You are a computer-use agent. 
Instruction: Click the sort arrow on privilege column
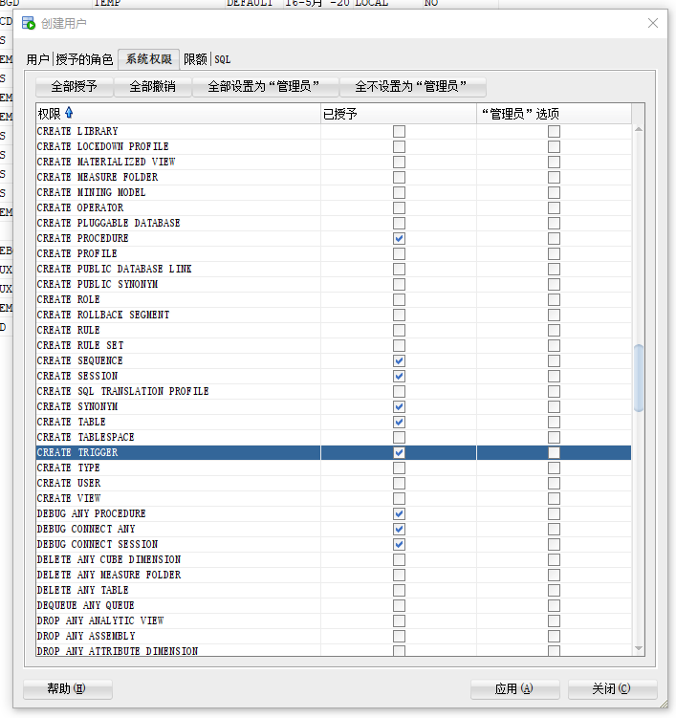tap(69, 114)
